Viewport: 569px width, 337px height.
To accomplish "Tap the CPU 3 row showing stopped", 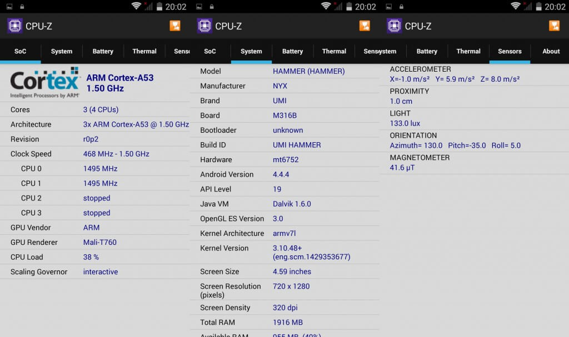I will [x=94, y=213].
